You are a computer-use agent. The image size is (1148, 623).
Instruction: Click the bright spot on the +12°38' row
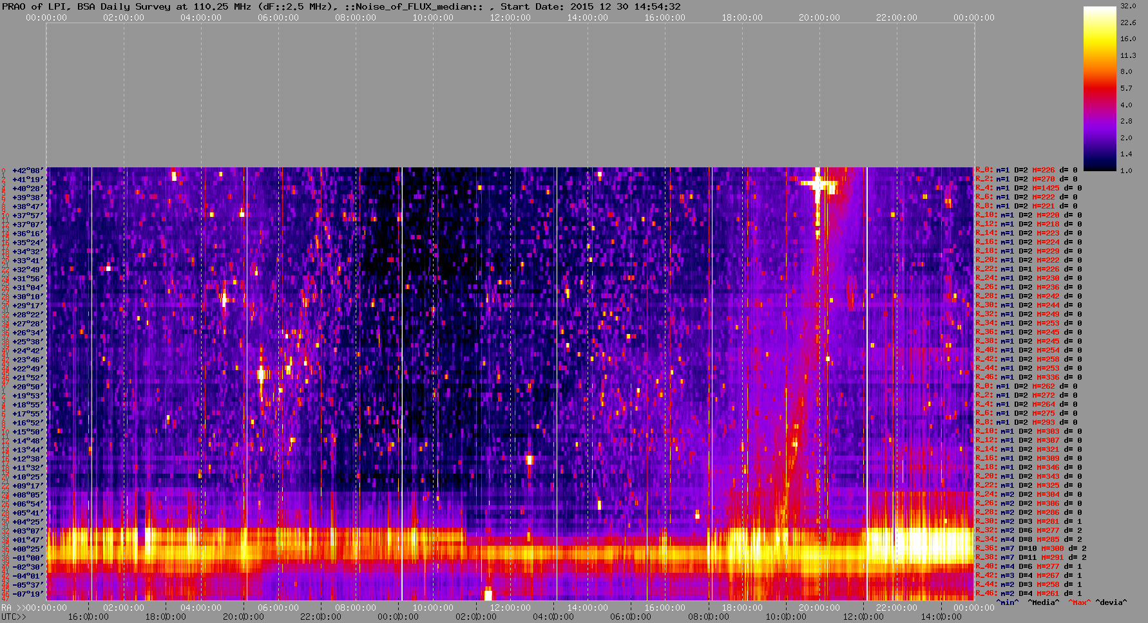pos(530,460)
